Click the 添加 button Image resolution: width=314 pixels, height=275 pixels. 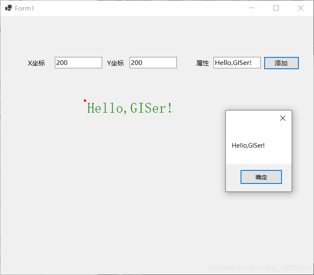point(282,63)
